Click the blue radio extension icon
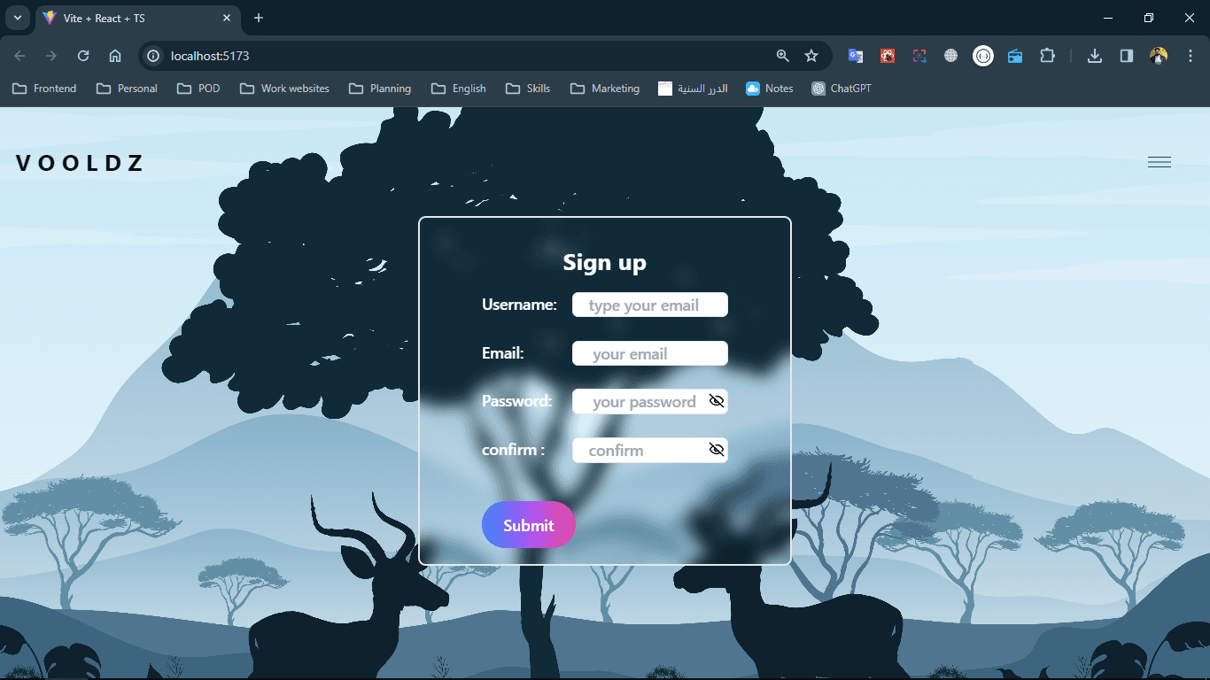This screenshot has width=1210, height=680. pos(1015,56)
